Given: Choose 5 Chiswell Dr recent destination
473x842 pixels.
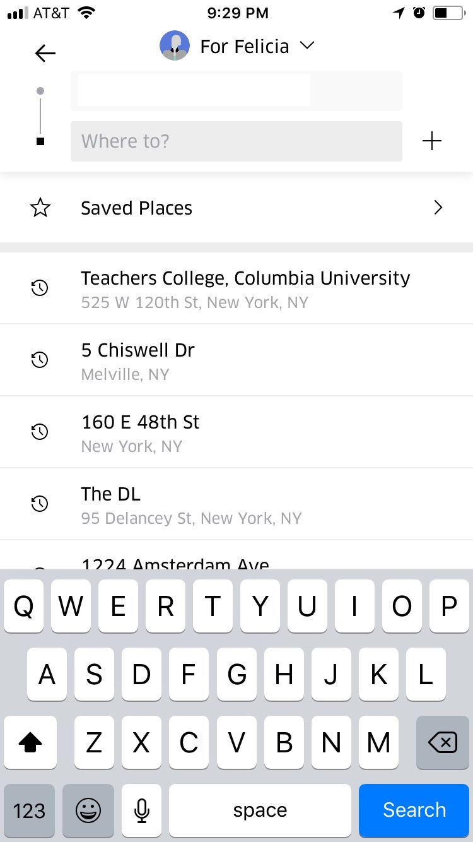Looking at the screenshot, I should point(138,360).
